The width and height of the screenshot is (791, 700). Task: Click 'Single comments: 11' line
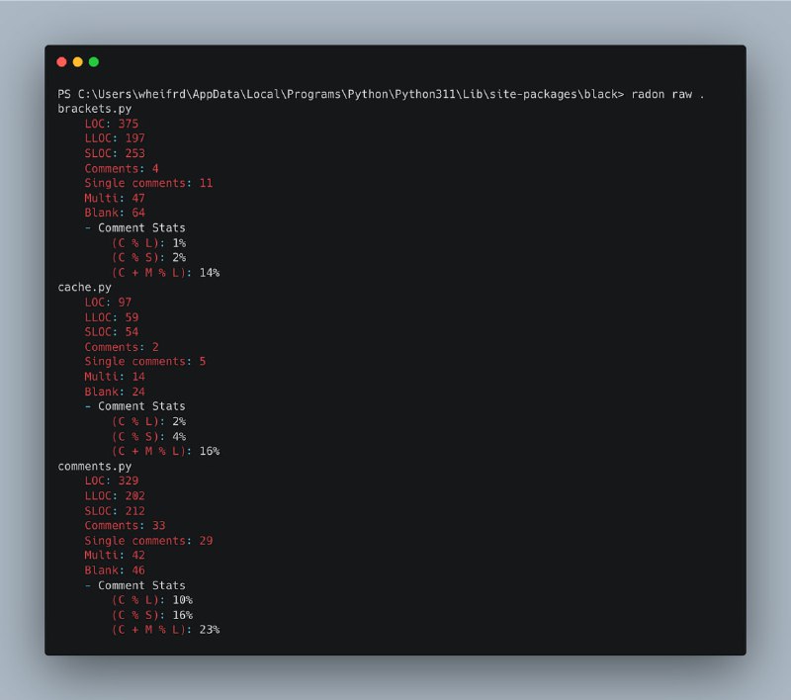click(x=149, y=183)
